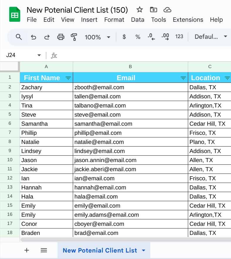Open the Insert menu
The image size is (231, 259).
pyautogui.click(x=89, y=20)
